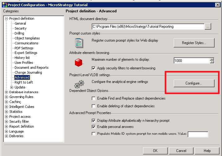Screen dimensions: 222x156
Task: Increase maximum number of elements with up arrow
Action: pyautogui.click(x=212, y=59)
